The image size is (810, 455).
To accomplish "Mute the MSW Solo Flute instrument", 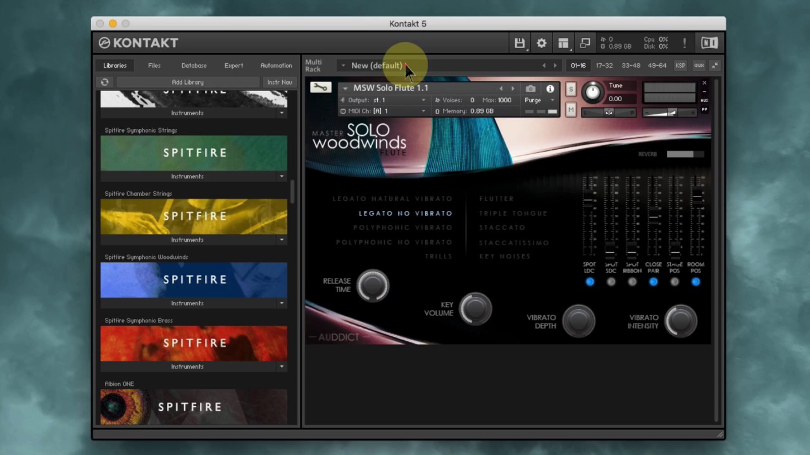I will pyautogui.click(x=571, y=110).
